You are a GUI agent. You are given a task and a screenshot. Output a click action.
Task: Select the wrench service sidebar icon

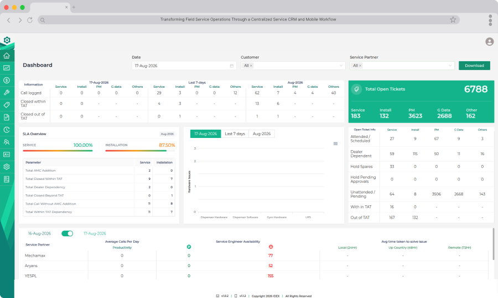[x=7, y=93]
